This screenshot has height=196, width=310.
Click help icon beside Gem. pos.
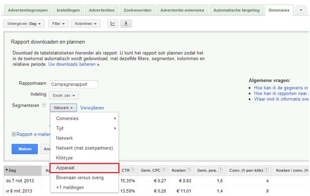pyautogui.click(x=220, y=170)
